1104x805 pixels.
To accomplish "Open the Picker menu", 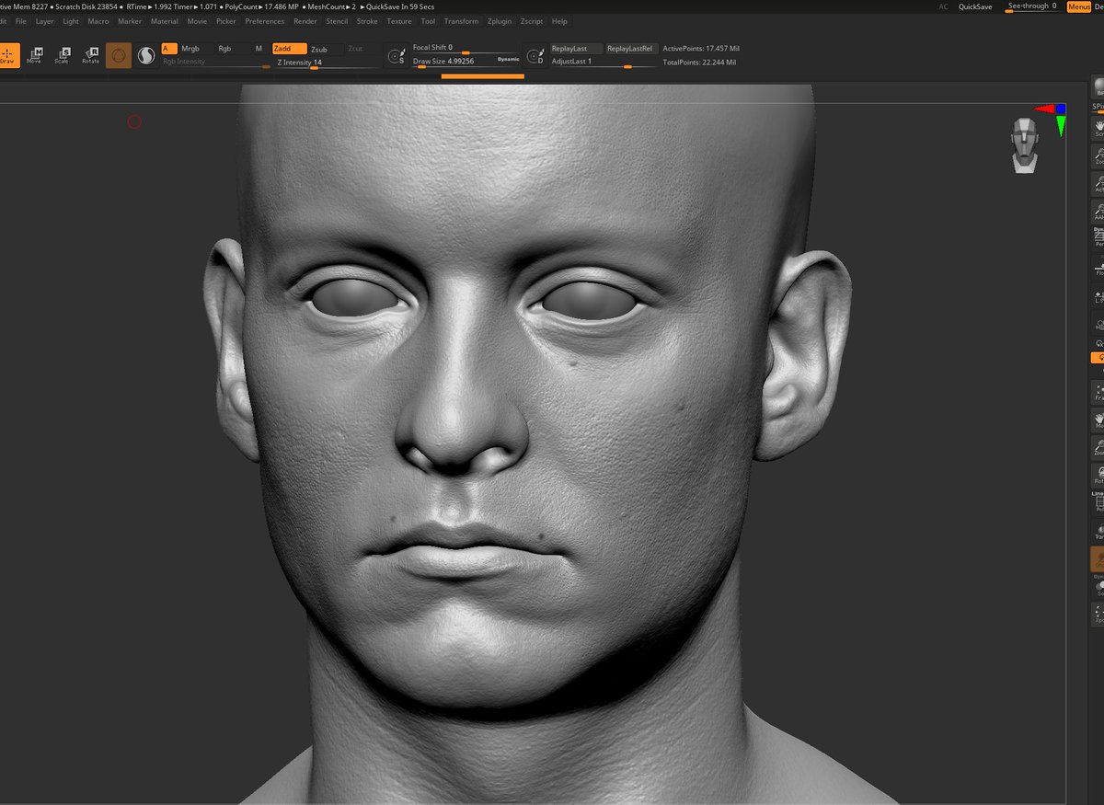I will tap(226, 21).
